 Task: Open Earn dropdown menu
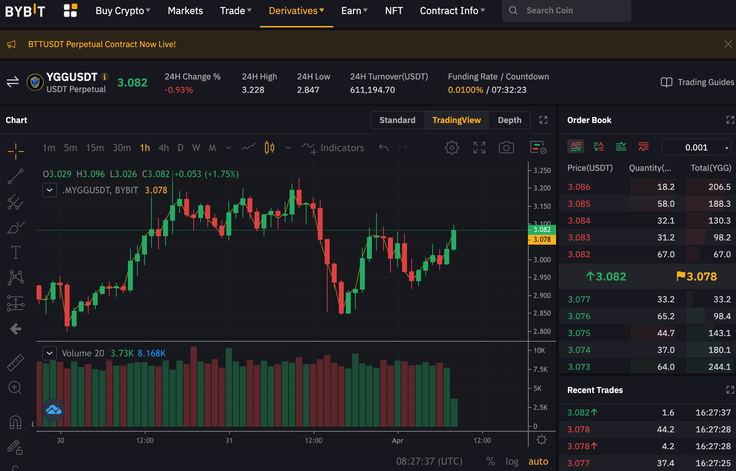pyautogui.click(x=355, y=11)
